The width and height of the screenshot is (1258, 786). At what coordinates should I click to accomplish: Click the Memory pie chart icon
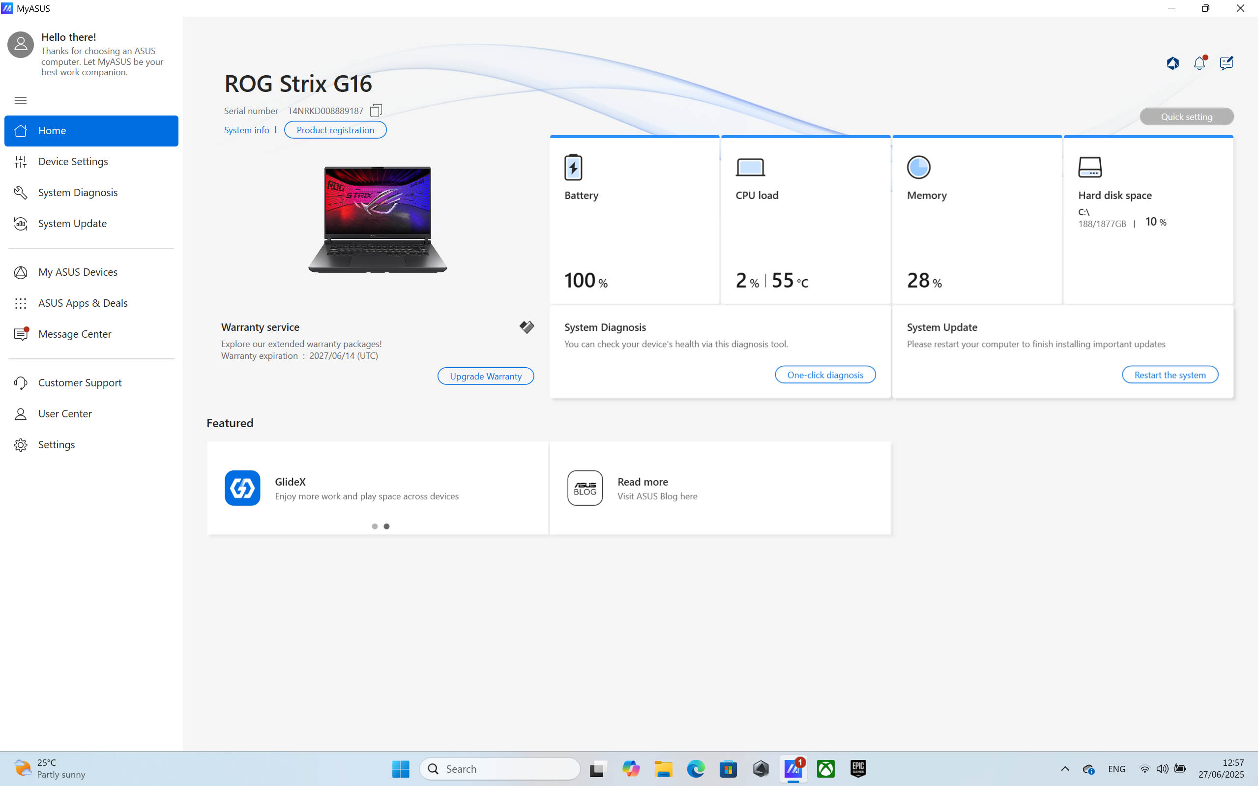click(x=918, y=168)
